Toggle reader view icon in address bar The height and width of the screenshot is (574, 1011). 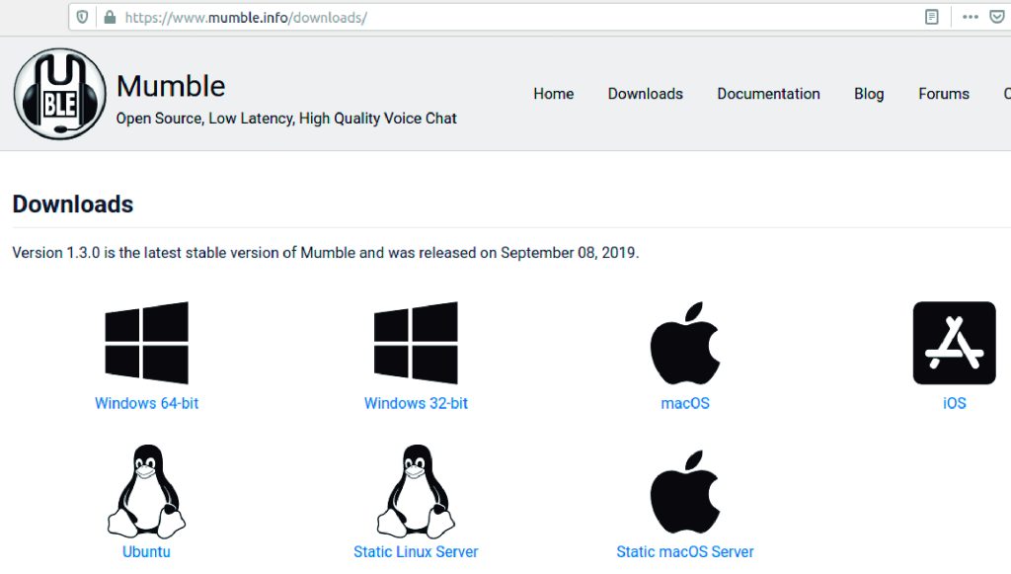[x=932, y=18]
